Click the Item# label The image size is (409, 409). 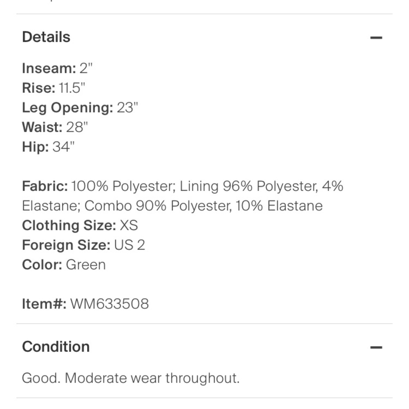point(44,304)
